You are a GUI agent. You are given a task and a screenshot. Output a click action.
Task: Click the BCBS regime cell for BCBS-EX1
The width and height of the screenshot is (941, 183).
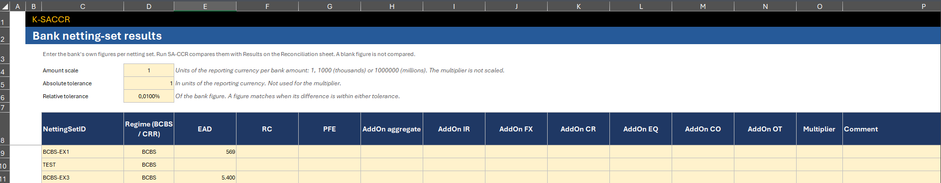tap(149, 152)
